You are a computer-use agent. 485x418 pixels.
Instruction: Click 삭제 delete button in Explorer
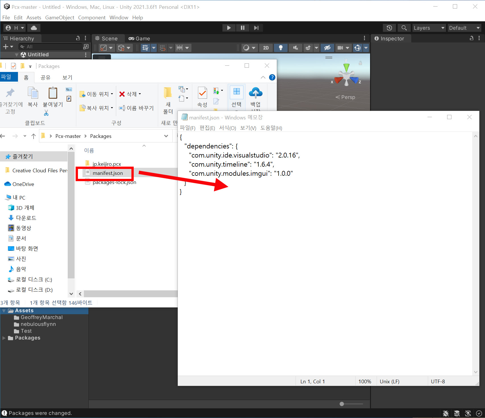pos(130,94)
